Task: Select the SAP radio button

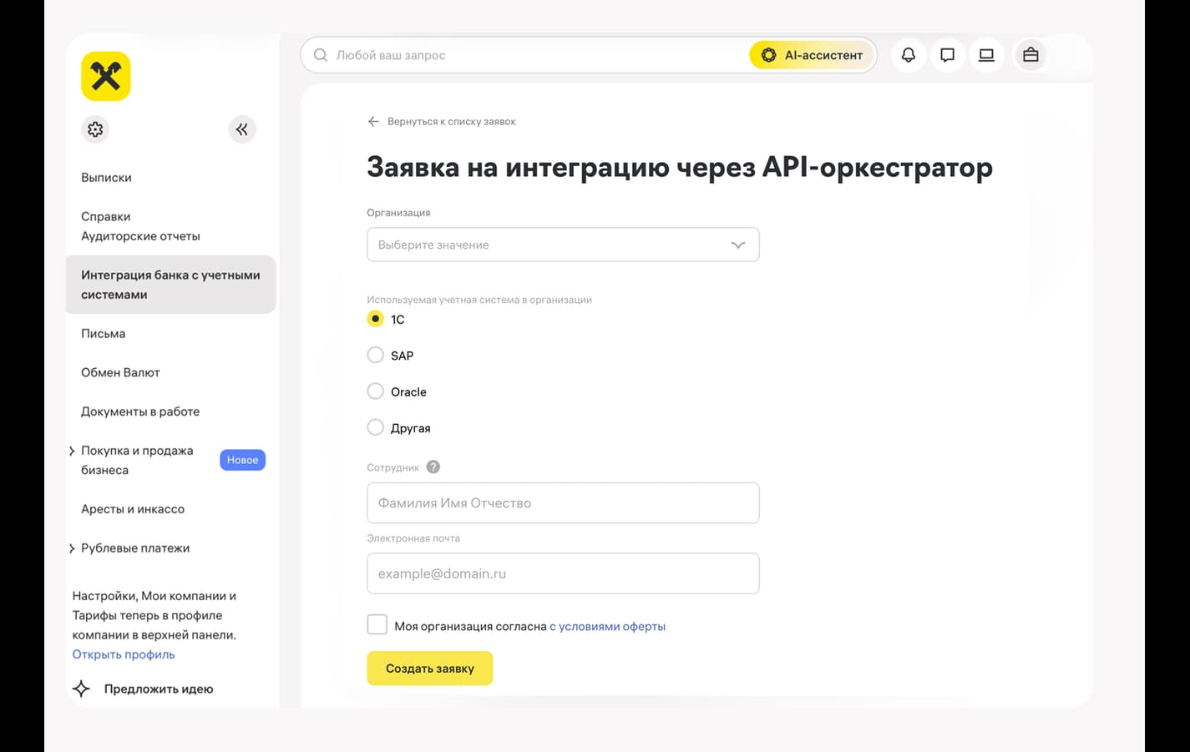Action: tap(376, 355)
